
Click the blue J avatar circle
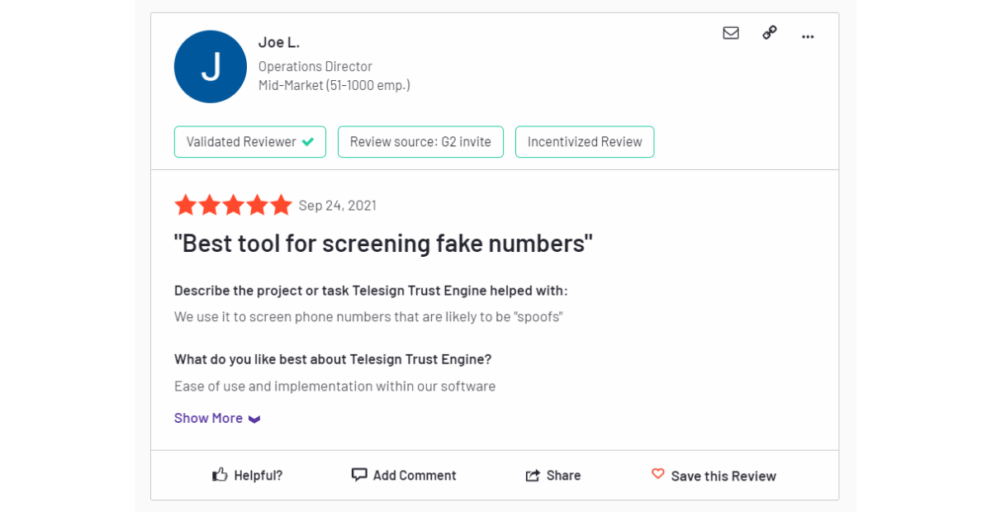pos(211,67)
